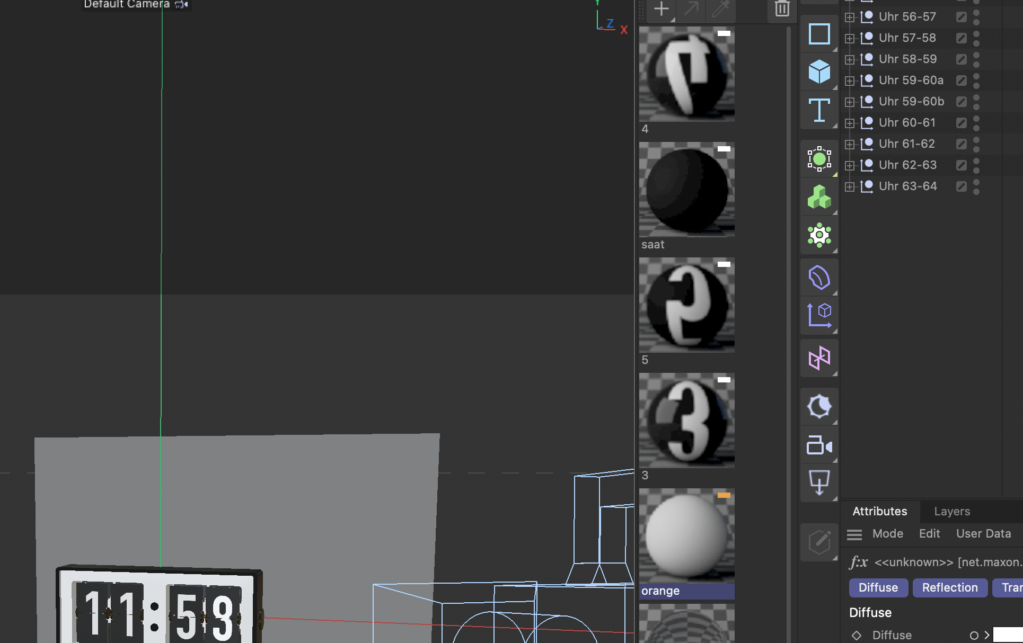
Task: Select the saat material thumbnail
Action: [x=687, y=190]
